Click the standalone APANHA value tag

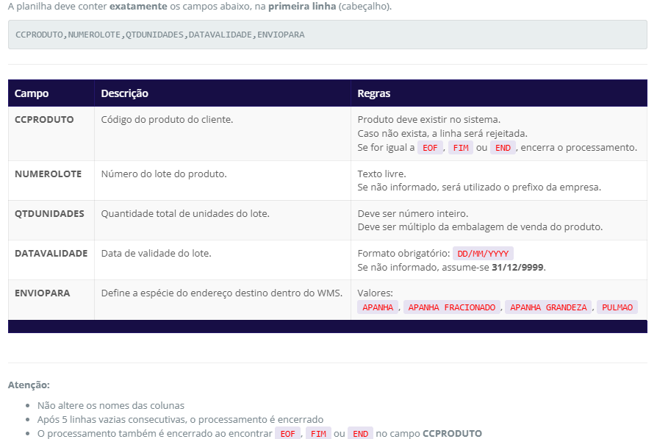[378, 307]
